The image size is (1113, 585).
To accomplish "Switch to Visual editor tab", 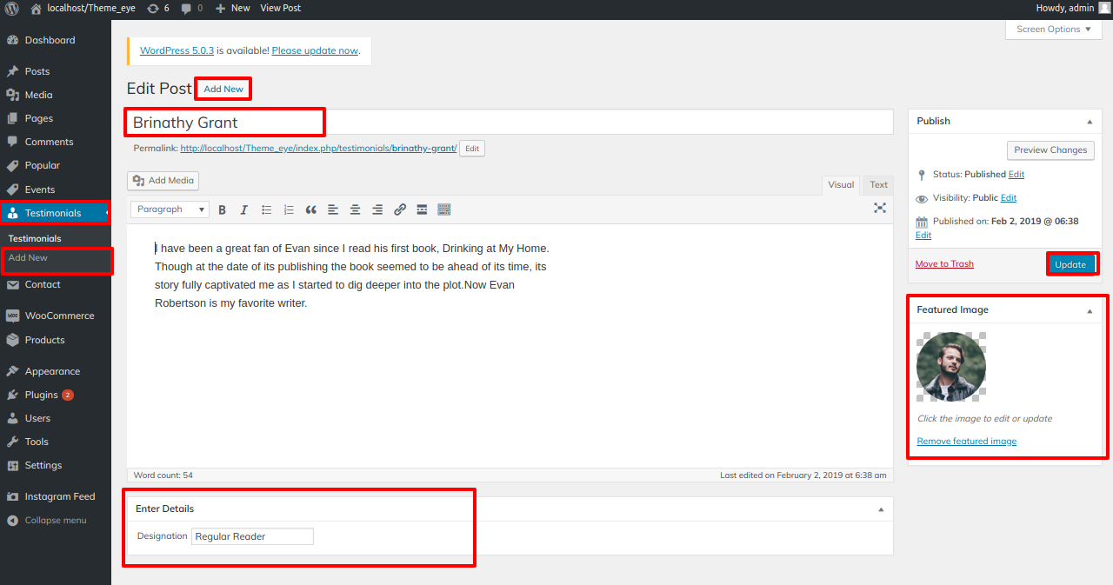I will pyautogui.click(x=841, y=184).
